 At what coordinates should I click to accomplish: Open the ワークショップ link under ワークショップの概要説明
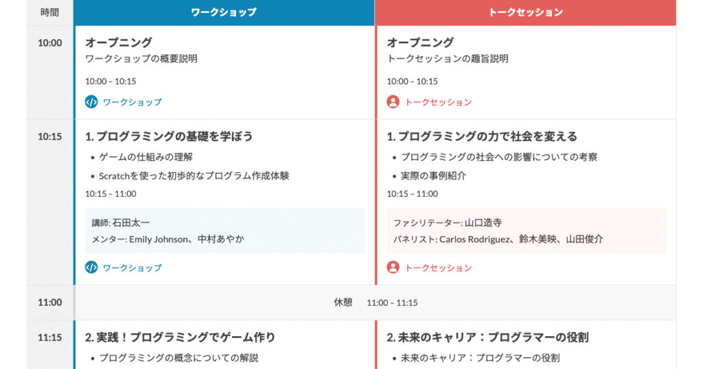(132, 102)
